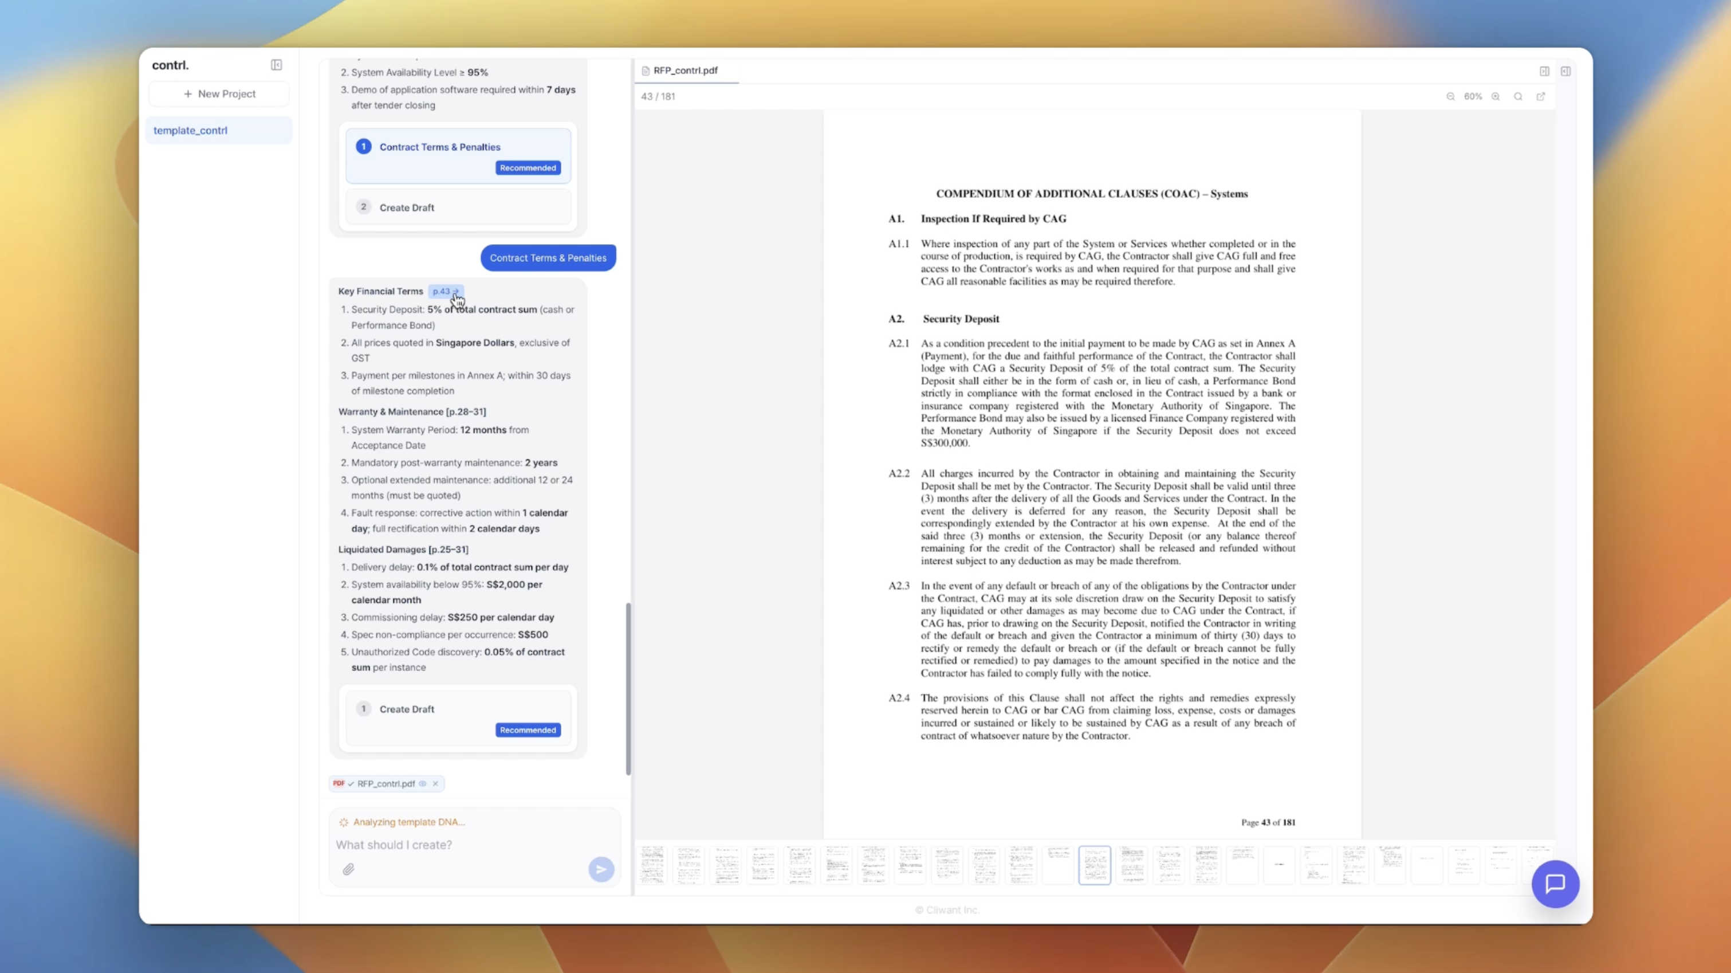Send message with arrow button
Image resolution: width=1731 pixels, height=973 pixels.
(x=601, y=869)
